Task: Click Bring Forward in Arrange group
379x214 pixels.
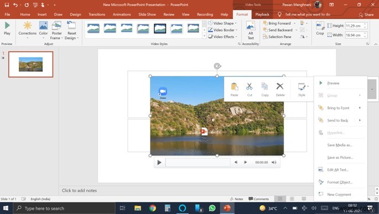Action: pos(277,23)
